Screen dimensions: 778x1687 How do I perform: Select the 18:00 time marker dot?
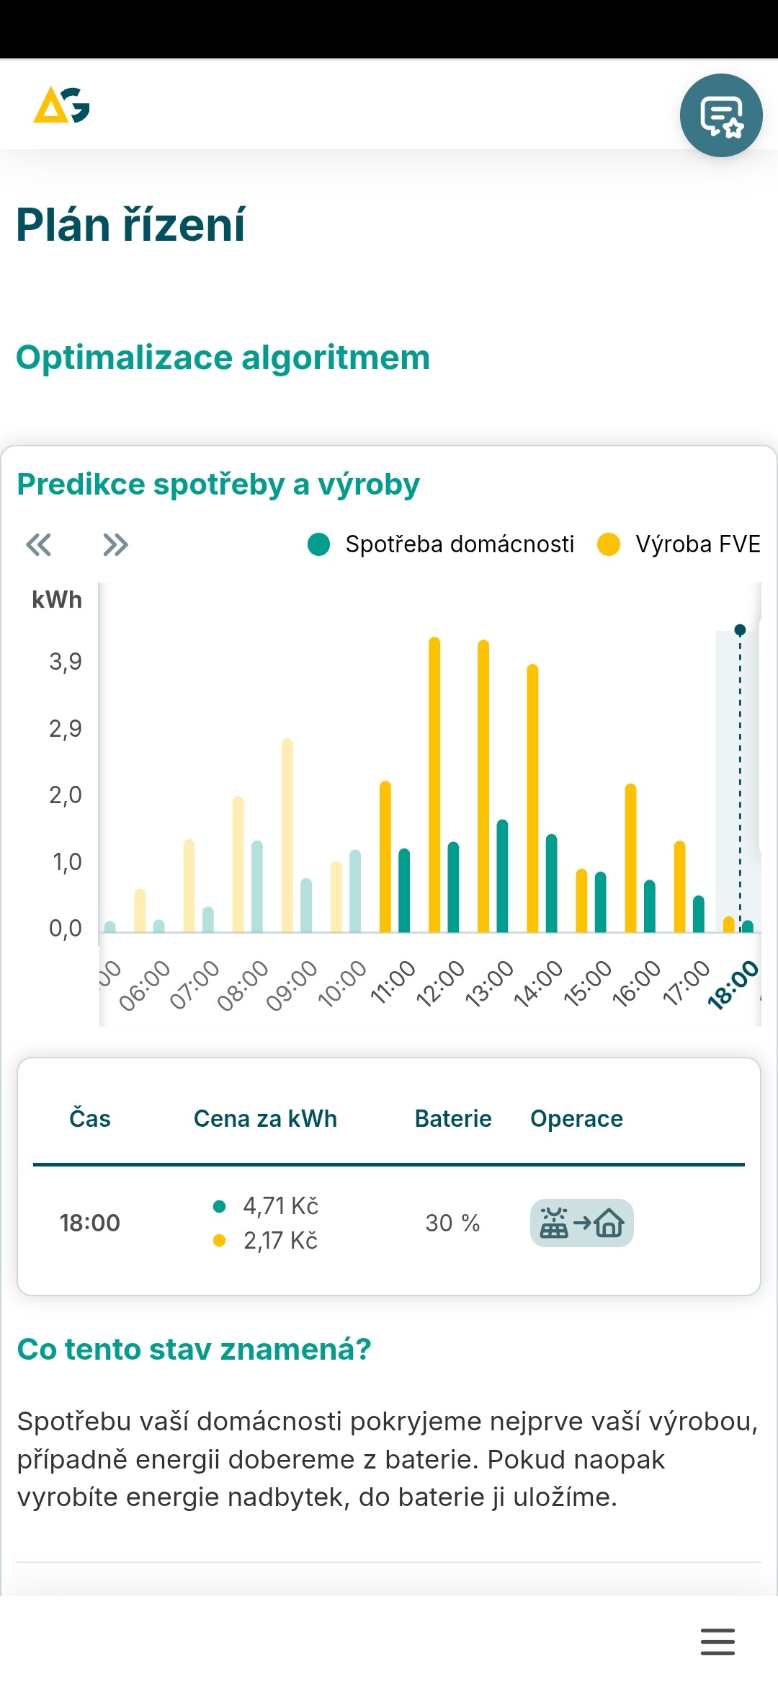click(740, 630)
